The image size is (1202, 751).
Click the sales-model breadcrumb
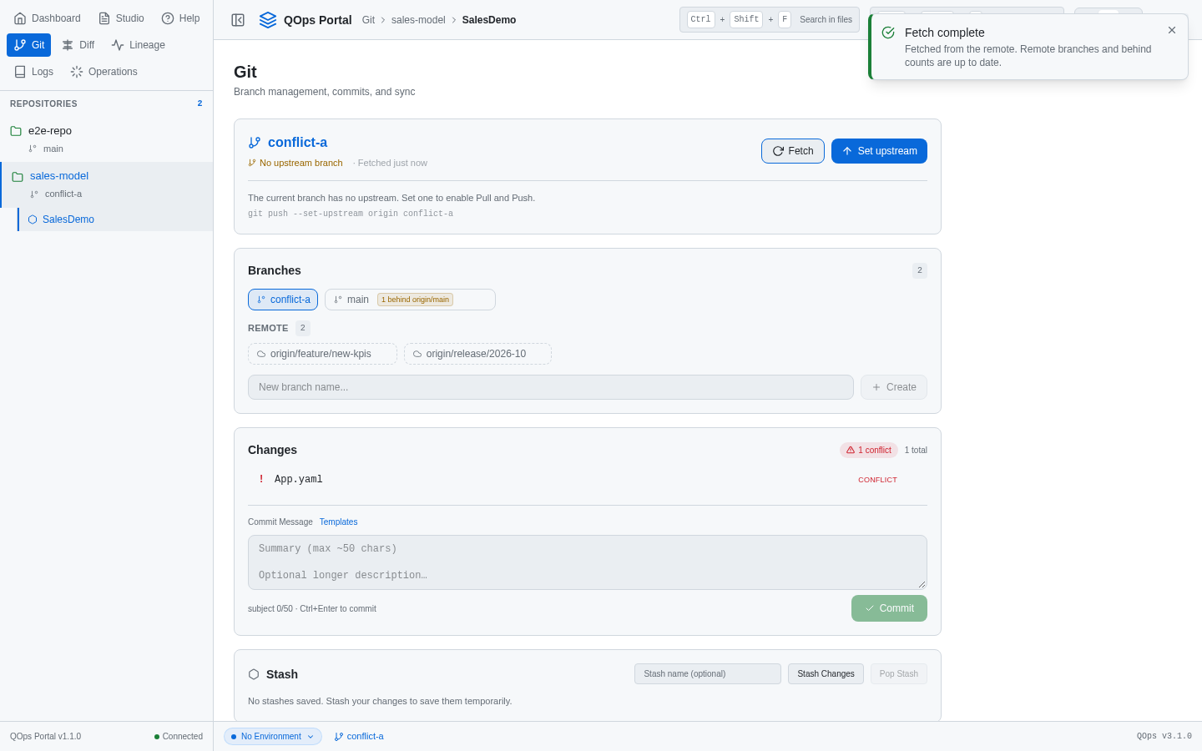(x=418, y=20)
